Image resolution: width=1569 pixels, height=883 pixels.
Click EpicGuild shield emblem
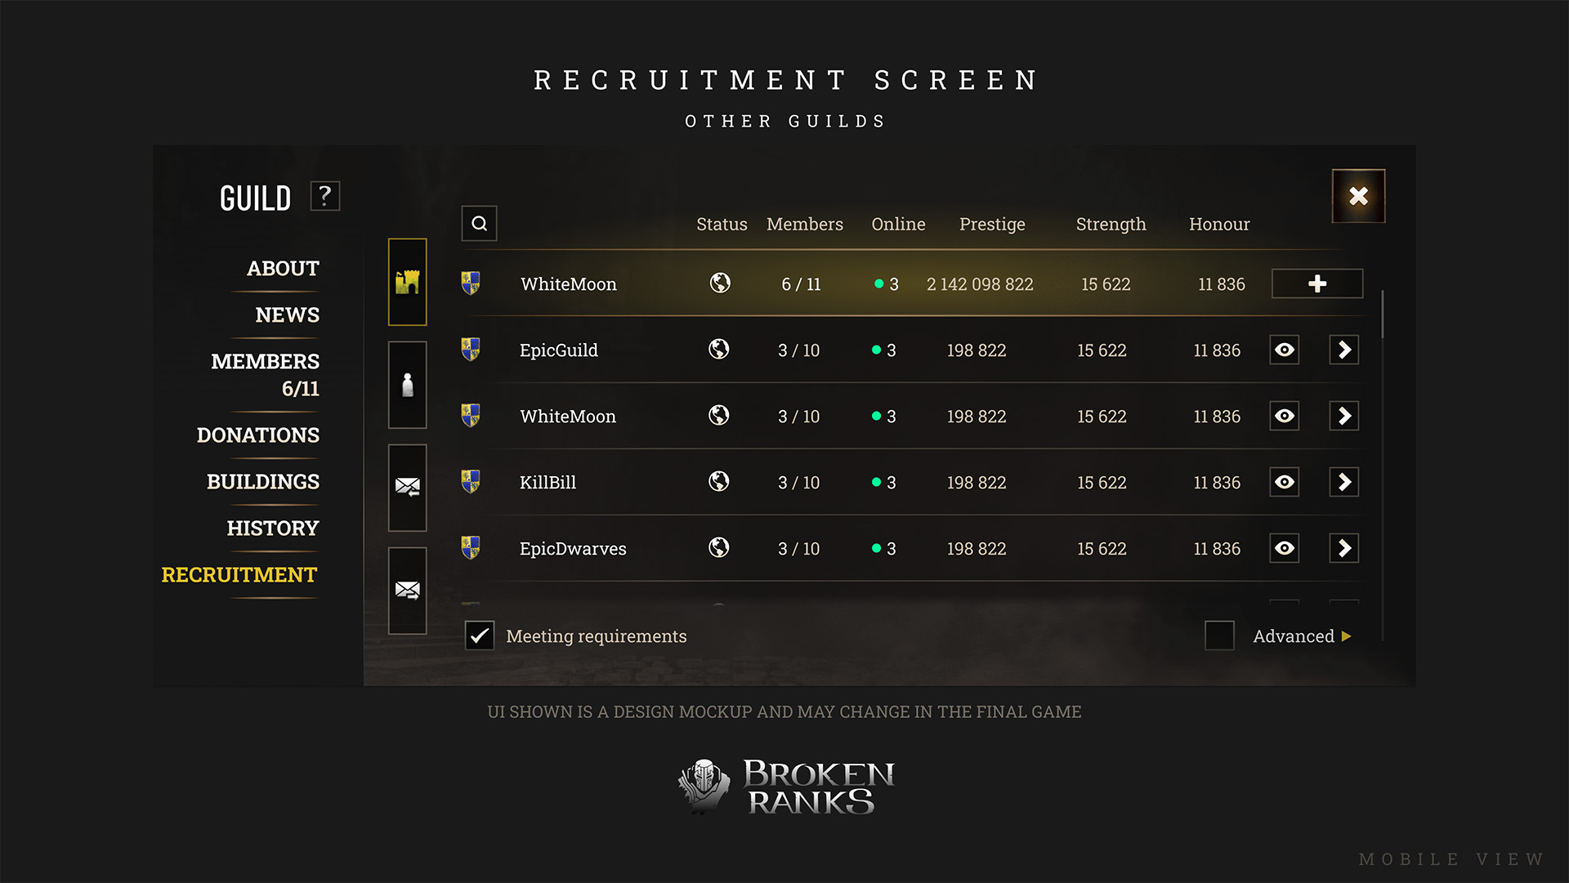(x=470, y=350)
